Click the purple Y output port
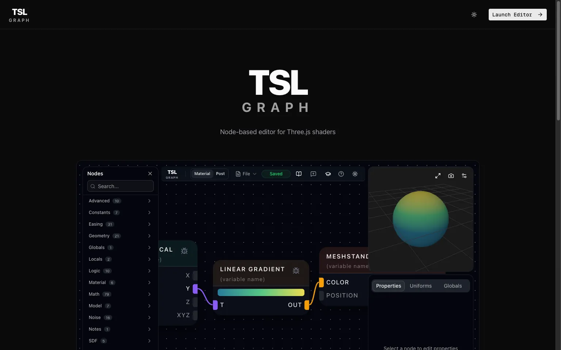 coord(195,289)
